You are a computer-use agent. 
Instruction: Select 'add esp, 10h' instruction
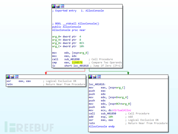101,117
